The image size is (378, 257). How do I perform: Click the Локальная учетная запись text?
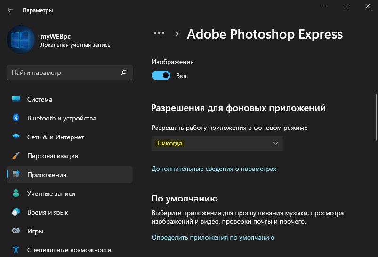pos(75,45)
